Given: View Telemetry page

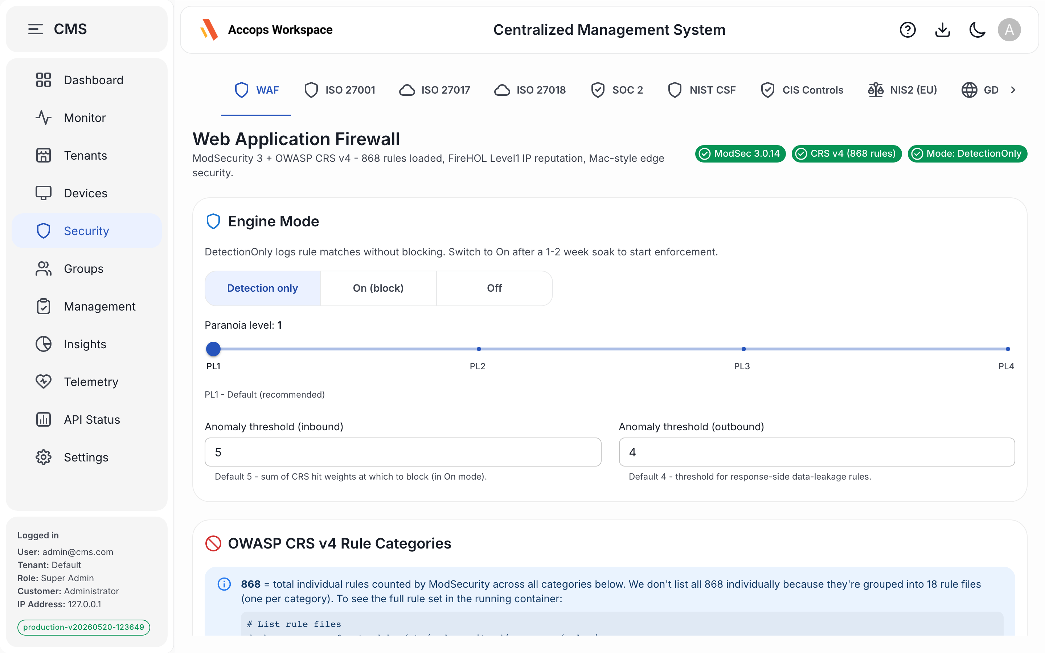Looking at the screenshot, I should [87, 381].
